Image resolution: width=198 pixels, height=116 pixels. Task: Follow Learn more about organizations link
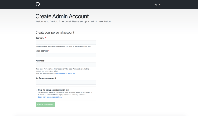click(50, 97)
